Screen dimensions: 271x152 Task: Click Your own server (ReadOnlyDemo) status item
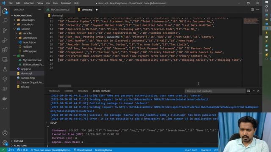pyautogui.click(x=50, y=150)
